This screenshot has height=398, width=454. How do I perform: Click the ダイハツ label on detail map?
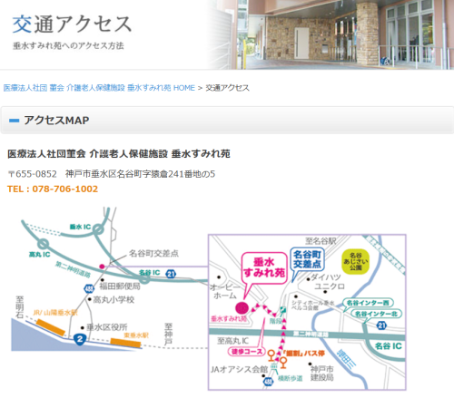click(x=326, y=277)
